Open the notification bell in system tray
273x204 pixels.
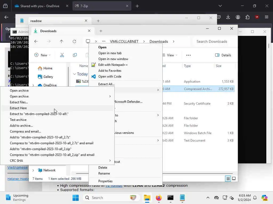[255, 198]
